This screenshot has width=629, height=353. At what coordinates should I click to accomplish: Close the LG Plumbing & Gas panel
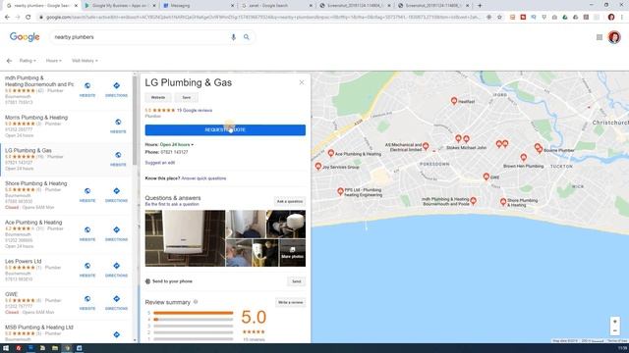[x=302, y=82]
